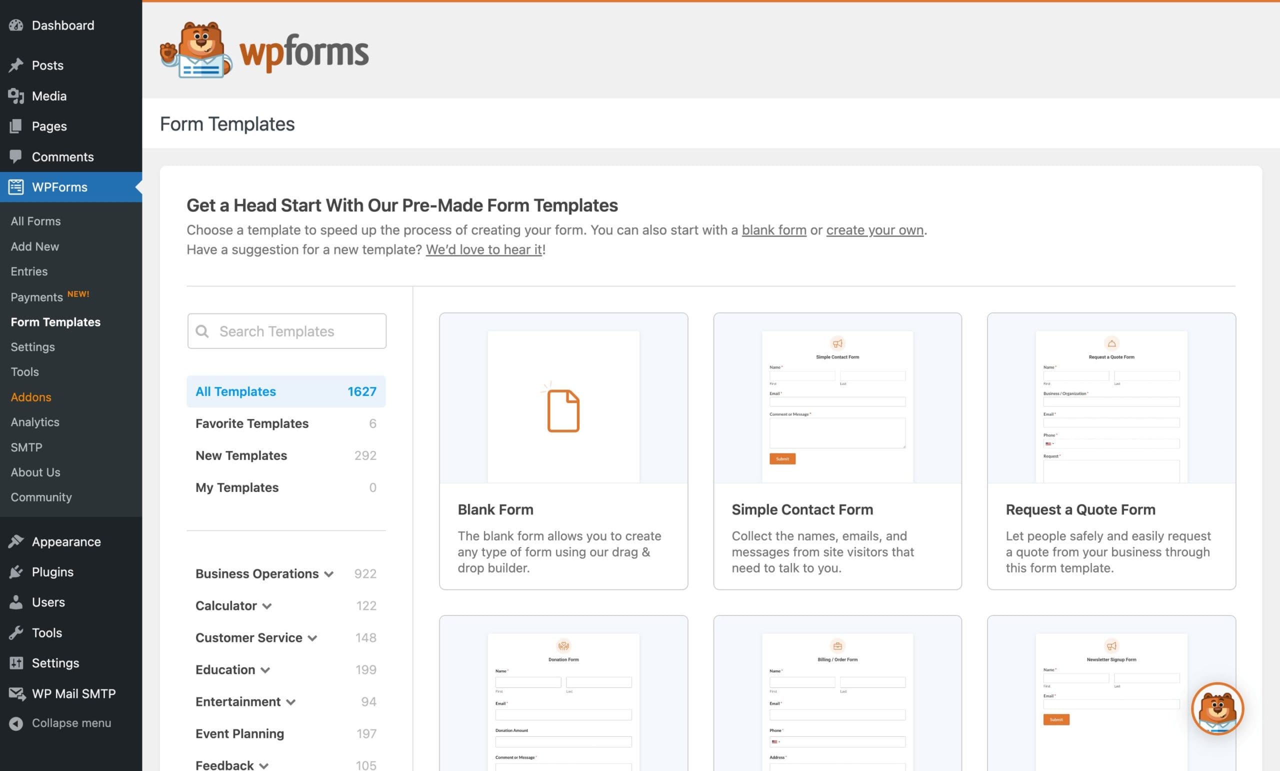Expand the Entertainment category chevron
This screenshot has height=771, width=1280.
[291, 702]
